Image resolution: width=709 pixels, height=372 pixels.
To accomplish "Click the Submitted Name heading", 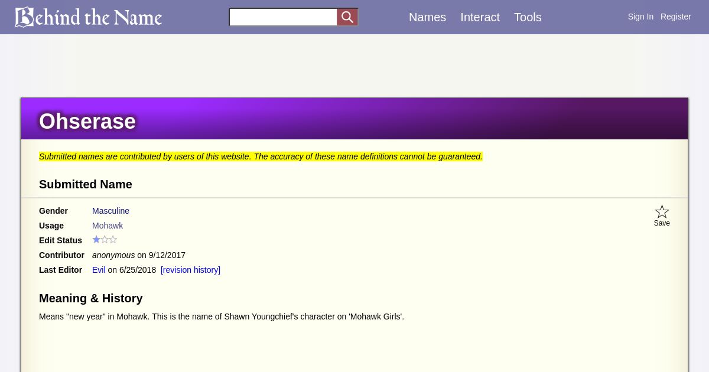I will (x=86, y=184).
